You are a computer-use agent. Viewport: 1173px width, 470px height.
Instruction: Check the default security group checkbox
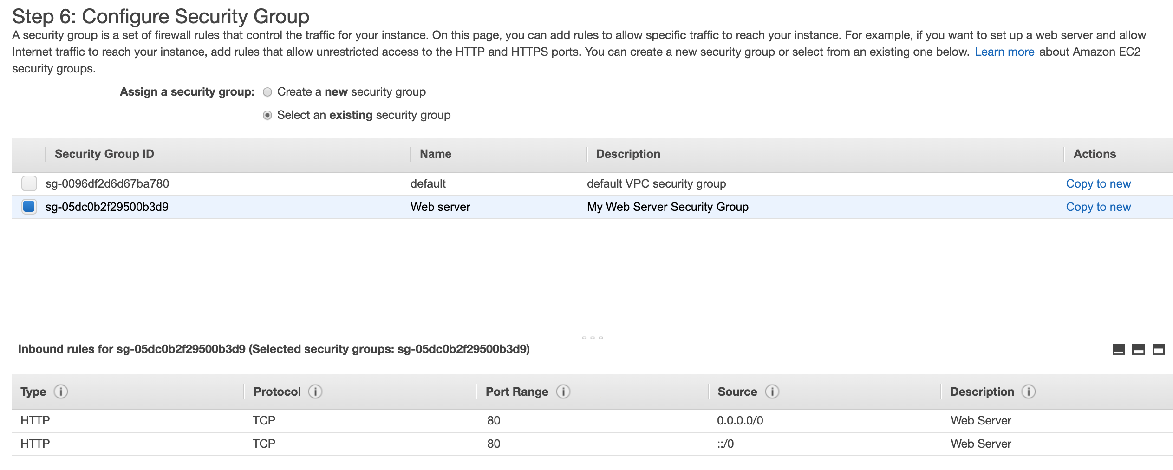[29, 183]
